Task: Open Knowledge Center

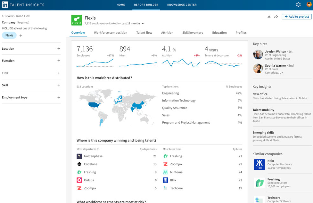Action: tap(182, 5)
